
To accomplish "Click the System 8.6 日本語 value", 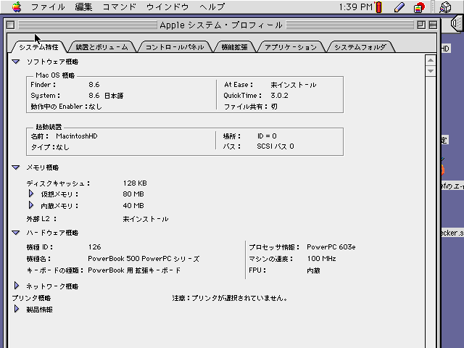I will coord(106,96).
